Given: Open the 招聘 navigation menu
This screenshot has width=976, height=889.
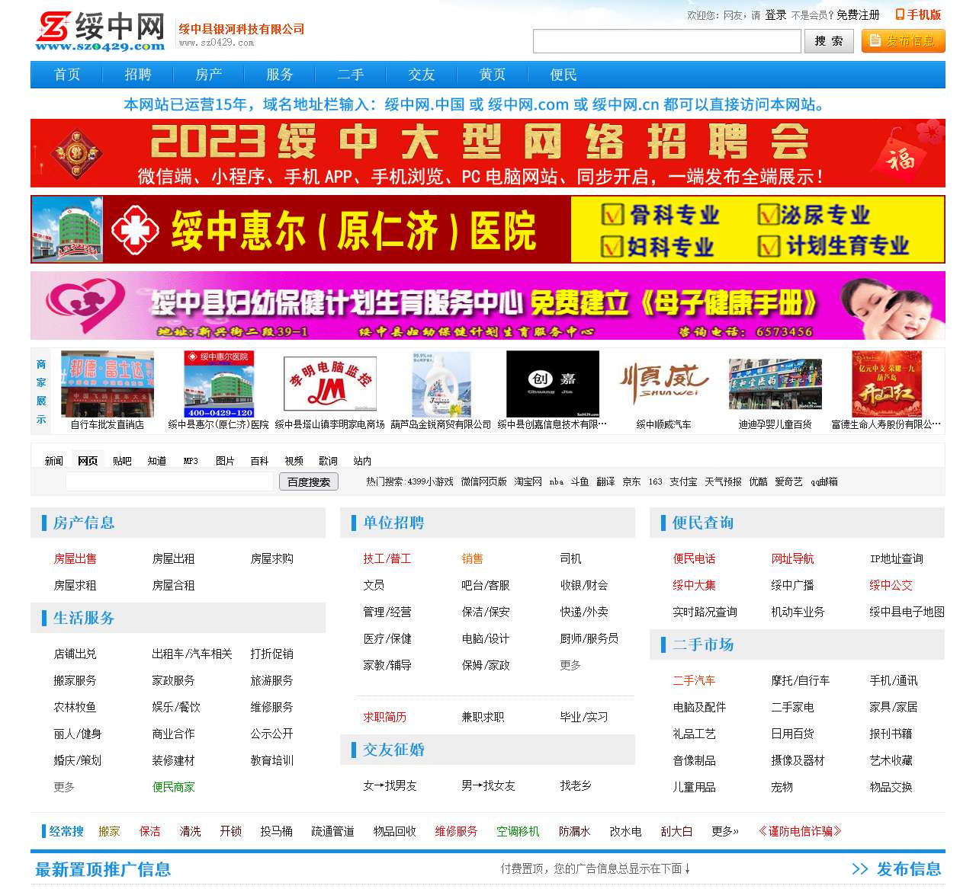Looking at the screenshot, I should [x=137, y=75].
